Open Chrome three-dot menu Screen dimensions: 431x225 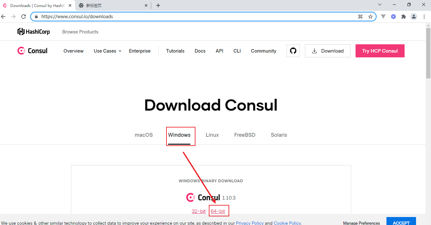point(424,17)
